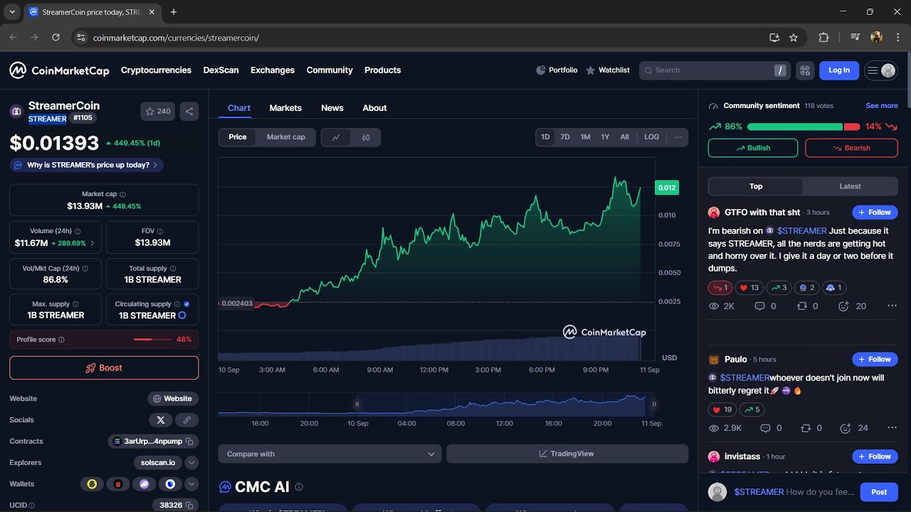Image resolution: width=911 pixels, height=512 pixels.
Task: Open the Chart tab
Action: click(239, 108)
